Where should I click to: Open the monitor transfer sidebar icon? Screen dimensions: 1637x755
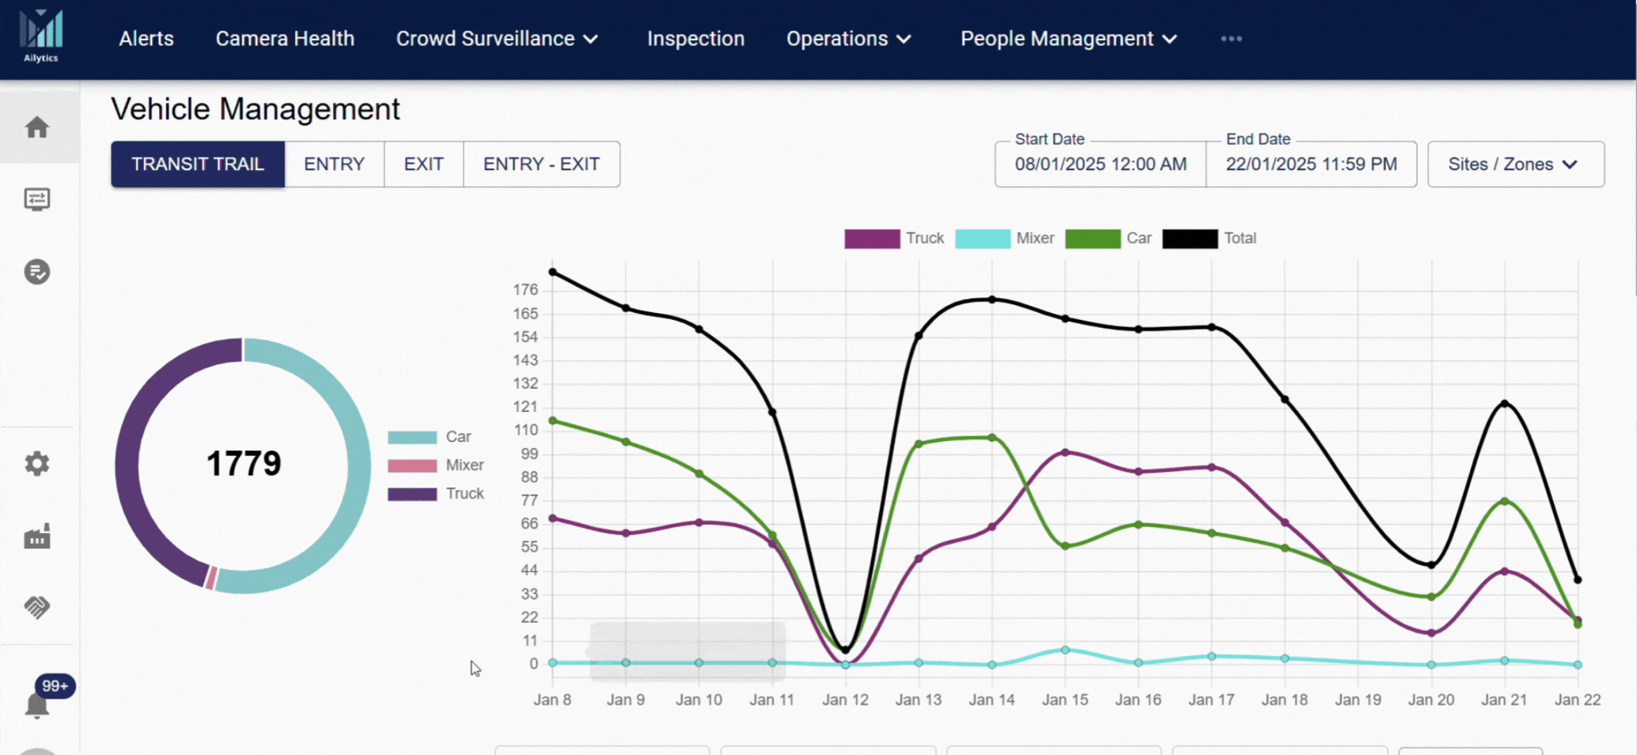point(37,200)
